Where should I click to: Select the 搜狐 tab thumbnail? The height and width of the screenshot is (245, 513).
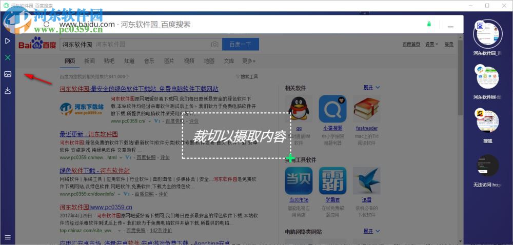[487, 121]
